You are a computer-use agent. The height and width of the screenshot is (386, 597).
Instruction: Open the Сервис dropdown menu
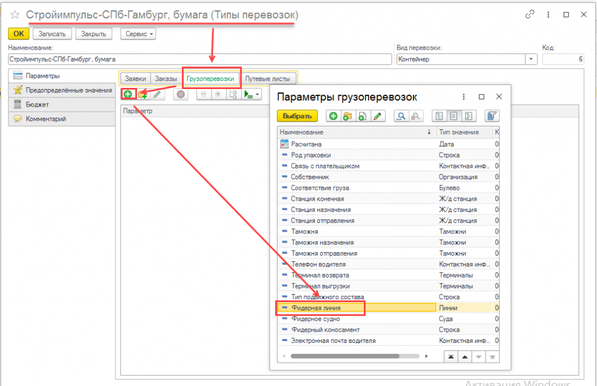139,34
